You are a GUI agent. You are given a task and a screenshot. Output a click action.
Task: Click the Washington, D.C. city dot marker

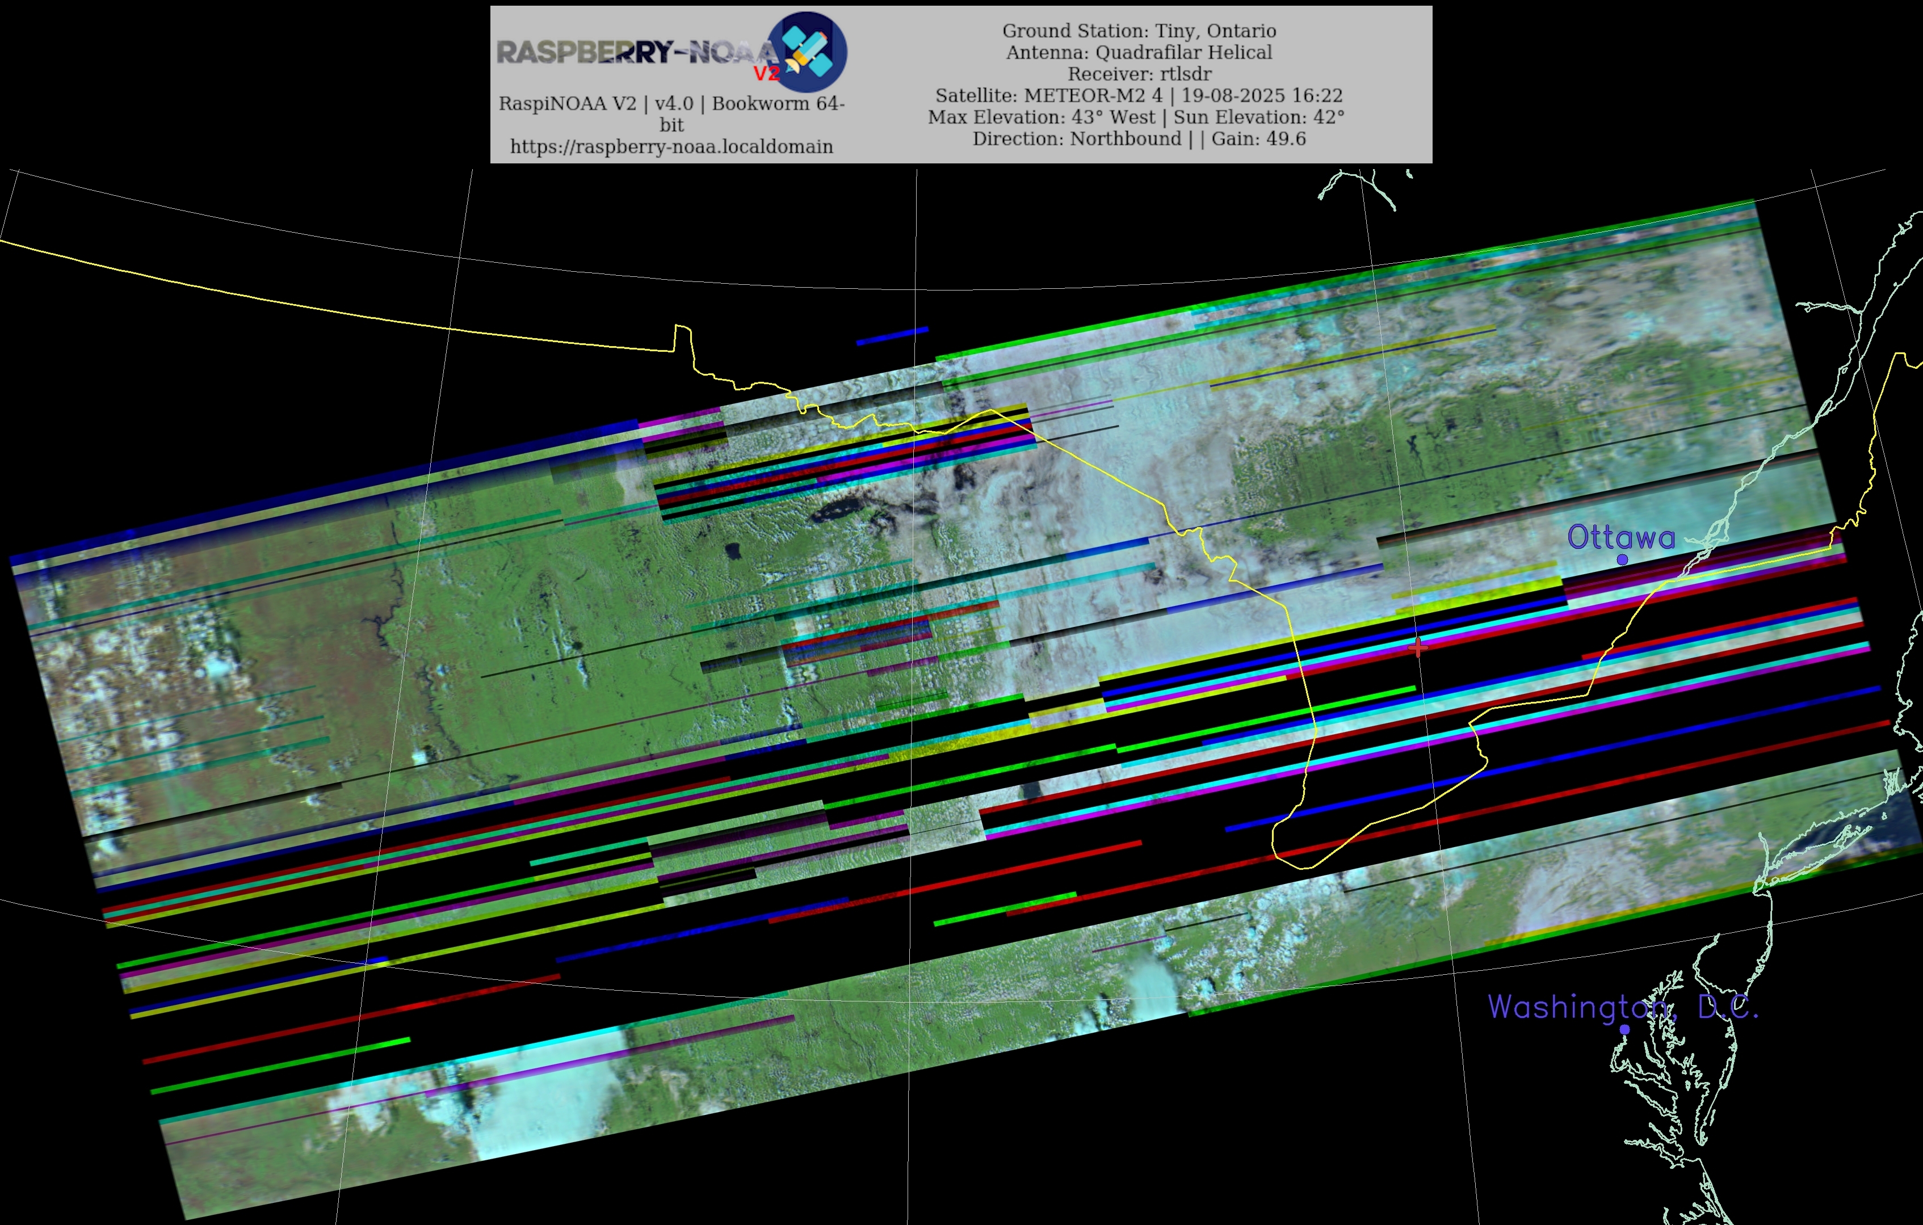(1624, 1029)
